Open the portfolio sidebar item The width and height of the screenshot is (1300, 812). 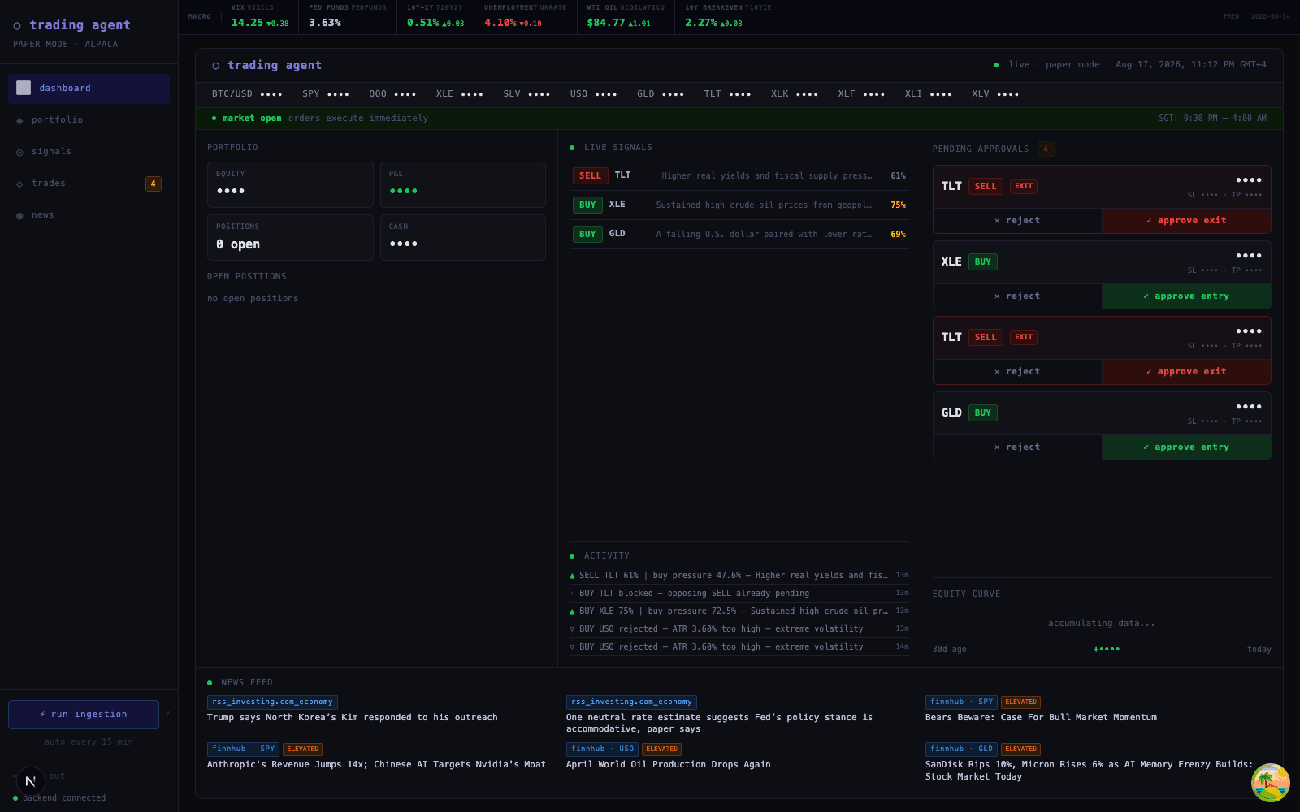(x=89, y=119)
